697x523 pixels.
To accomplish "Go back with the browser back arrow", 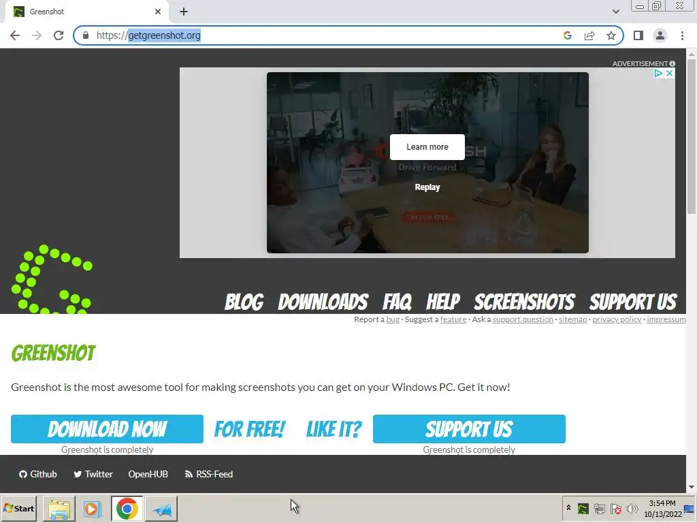I will coord(15,35).
